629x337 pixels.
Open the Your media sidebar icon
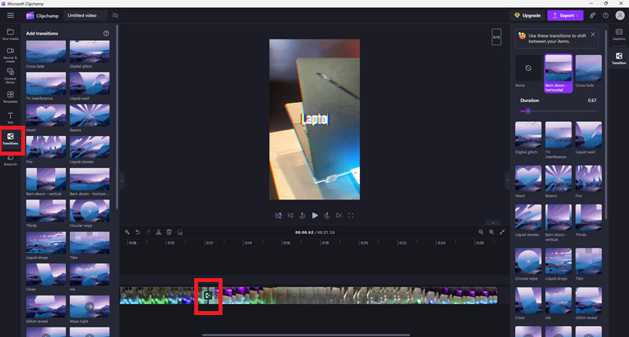coord(10,34)
